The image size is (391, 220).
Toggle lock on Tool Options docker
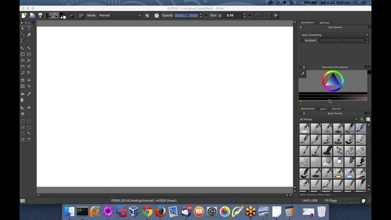[x=300, y=27]
